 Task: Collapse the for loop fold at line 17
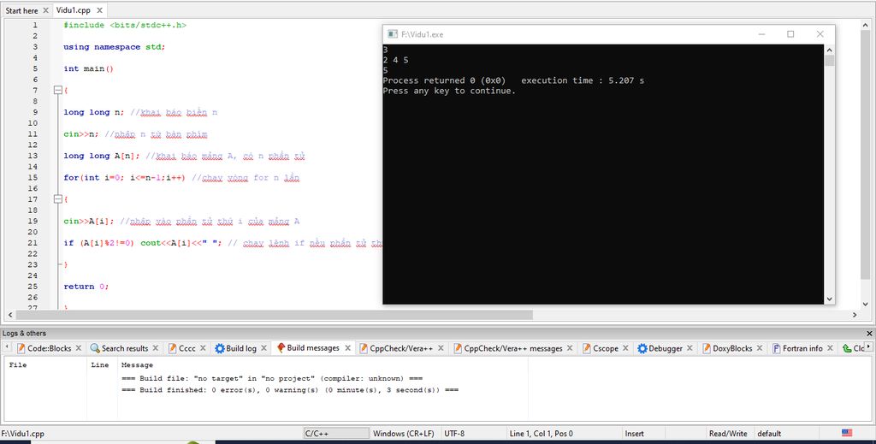pos(57,198)
